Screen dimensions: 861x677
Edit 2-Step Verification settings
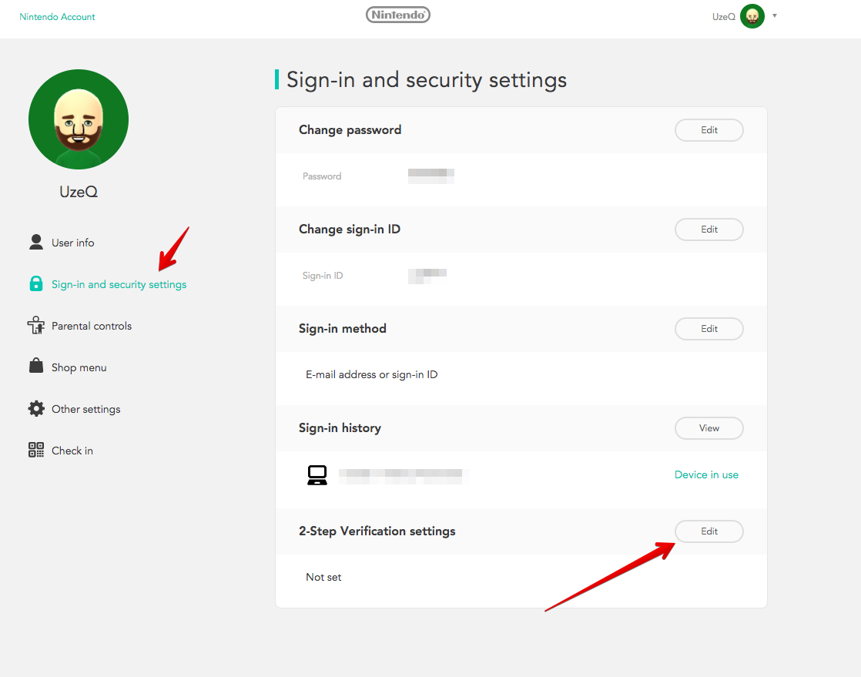click(709, 531)
